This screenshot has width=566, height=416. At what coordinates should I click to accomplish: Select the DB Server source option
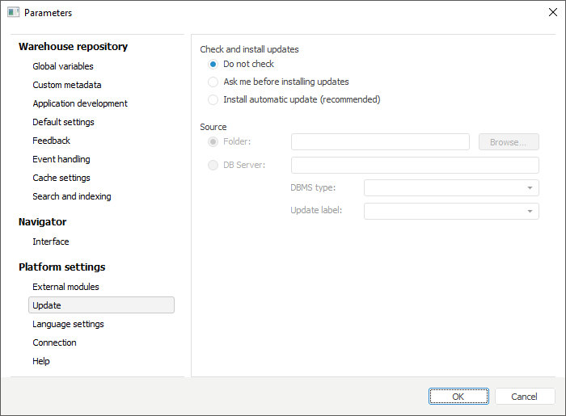pyautogui.click(x=213, y=165)
